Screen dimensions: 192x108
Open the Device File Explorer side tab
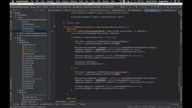(x=181, y=94)
